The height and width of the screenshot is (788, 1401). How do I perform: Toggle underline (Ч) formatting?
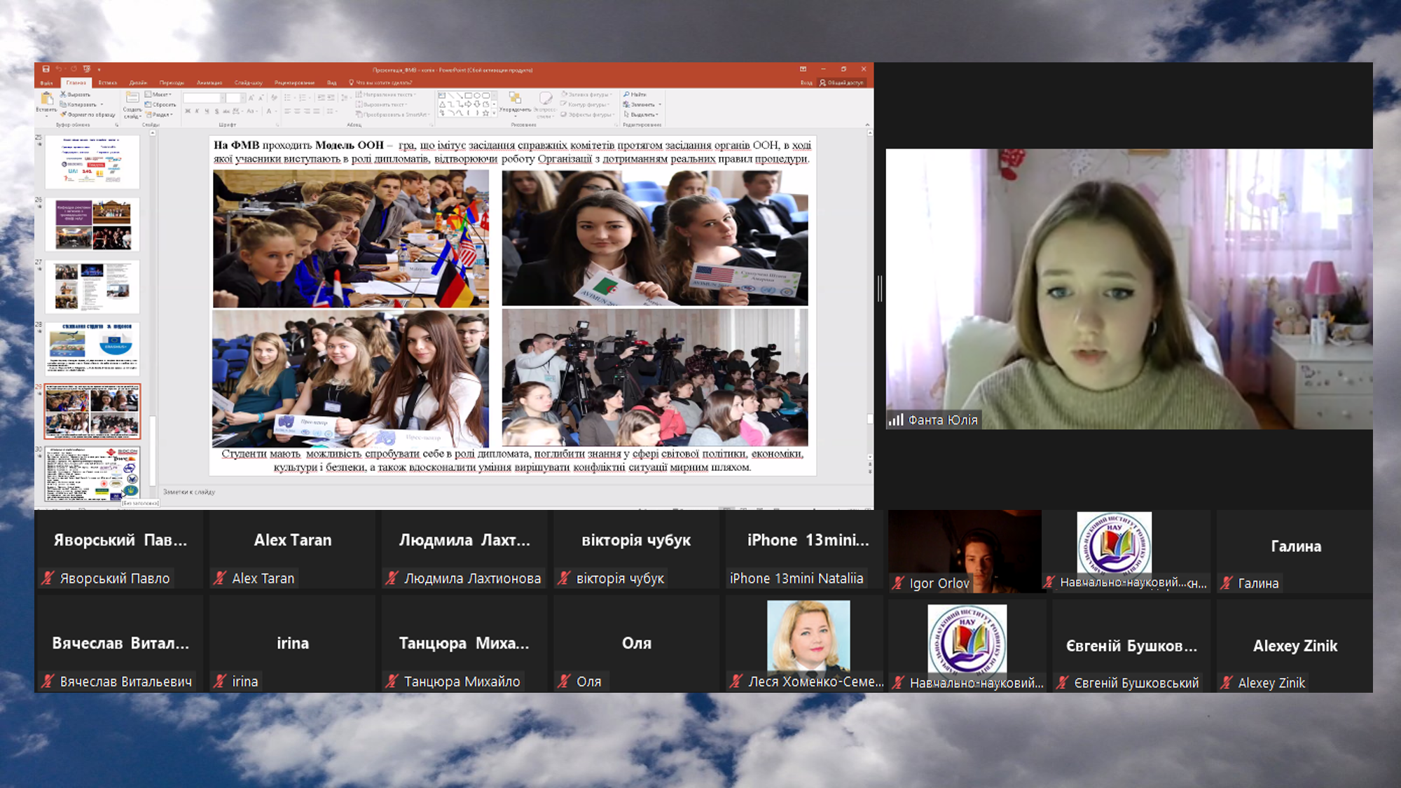207,111
